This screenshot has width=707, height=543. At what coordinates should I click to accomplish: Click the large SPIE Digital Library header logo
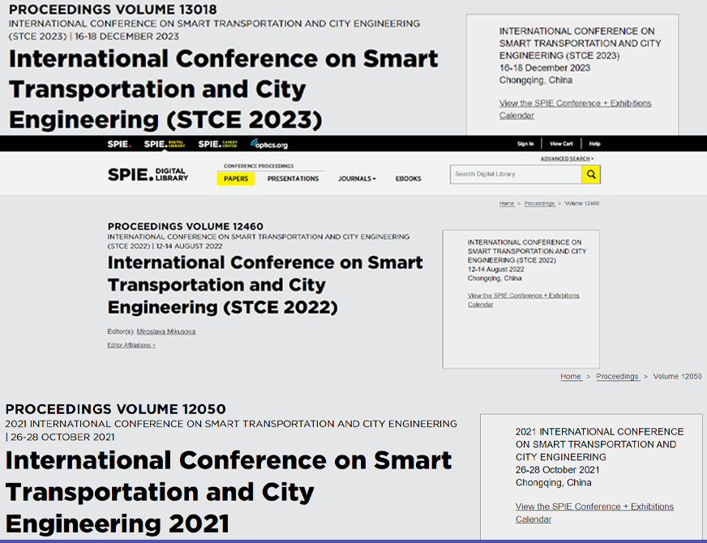pos(148,174)
